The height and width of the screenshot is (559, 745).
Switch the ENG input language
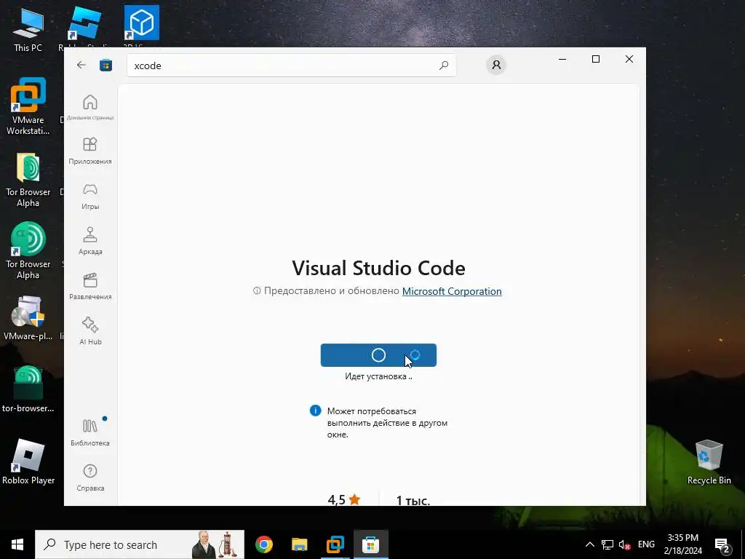coord(646,544)
